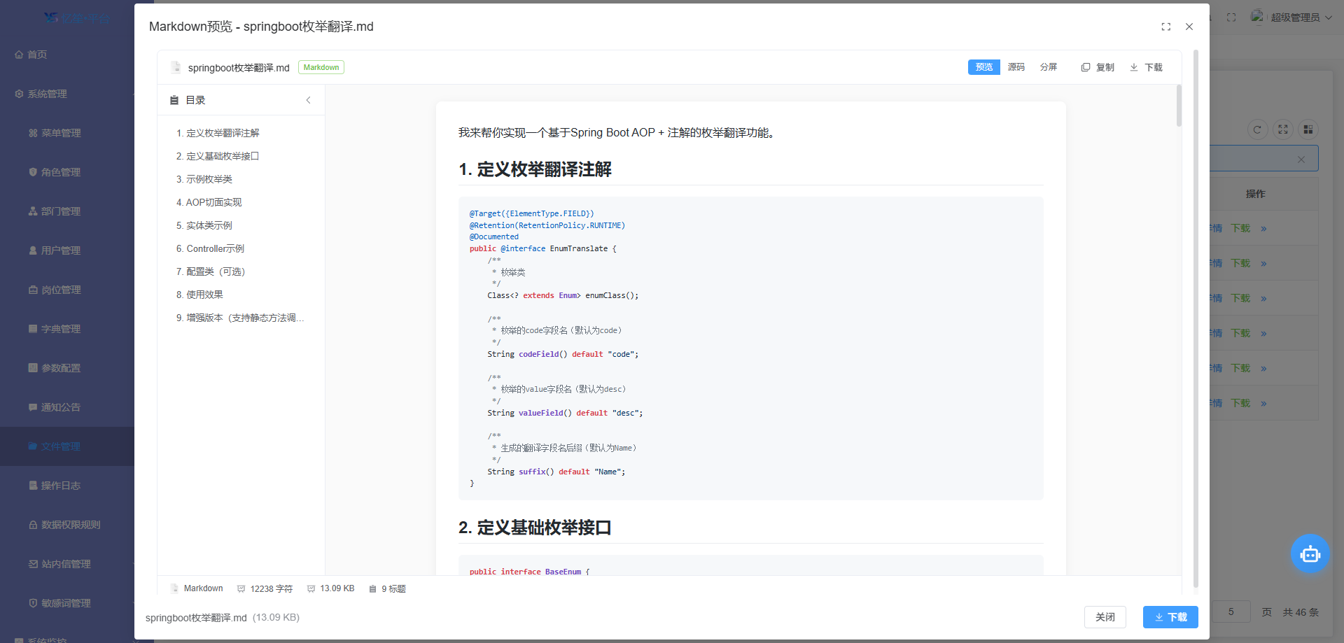Click the header fullscreen icon beside the user avatar

pyautogui.click(x=1231, y=17)
